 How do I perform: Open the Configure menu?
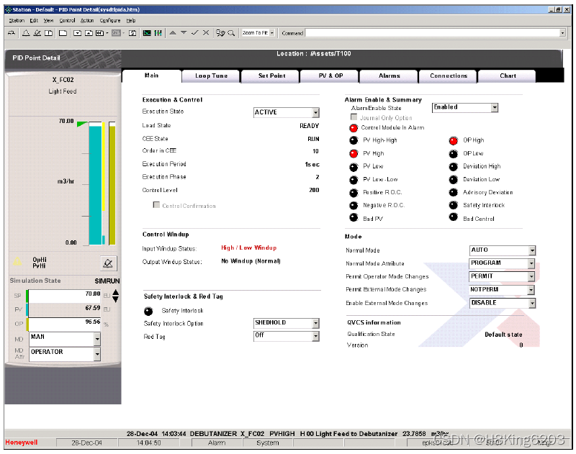pyautogui.click(x=110, y=21)
